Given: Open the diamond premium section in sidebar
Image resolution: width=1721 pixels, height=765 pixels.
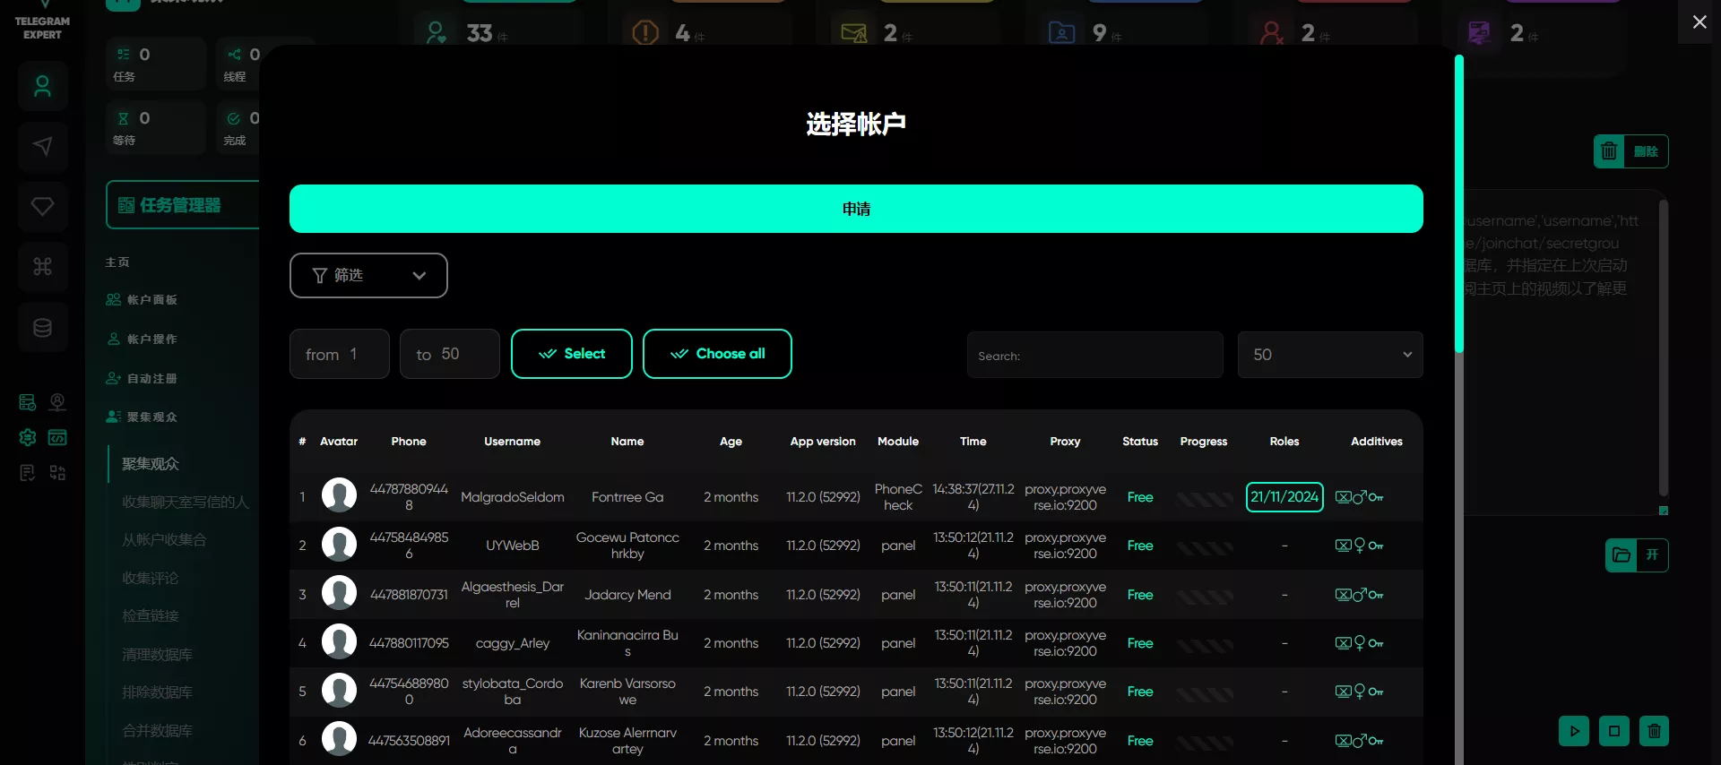Looking at the screenshot, I should 42,206.
